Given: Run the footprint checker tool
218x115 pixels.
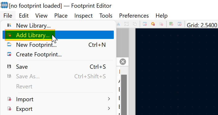Looking at the screenshot, I should pos(162,24).
